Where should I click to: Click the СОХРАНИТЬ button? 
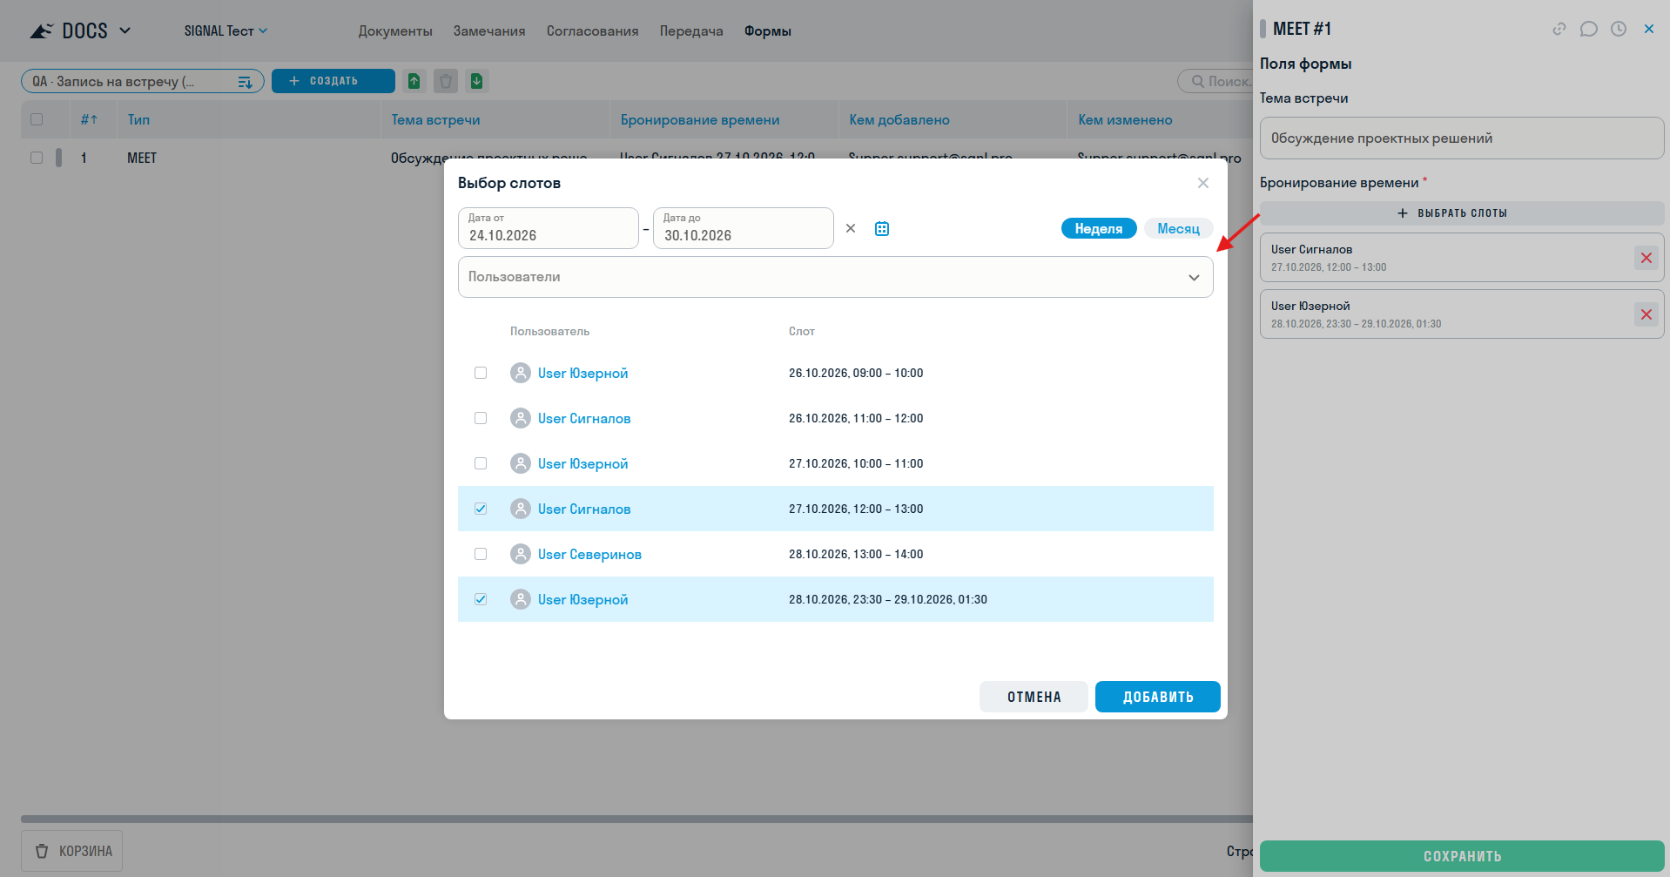click(1462, 856)
